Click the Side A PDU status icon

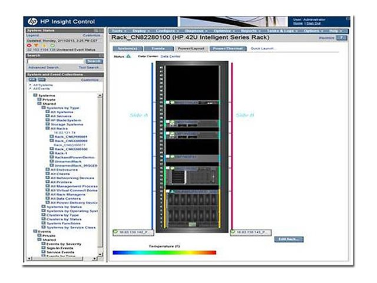[x=116, y=232]
